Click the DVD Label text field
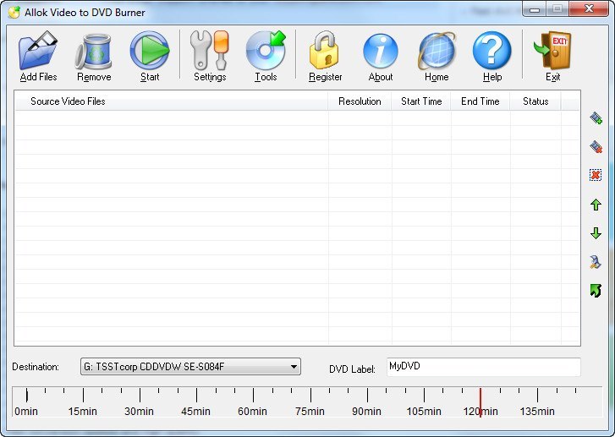 [483, 367]
